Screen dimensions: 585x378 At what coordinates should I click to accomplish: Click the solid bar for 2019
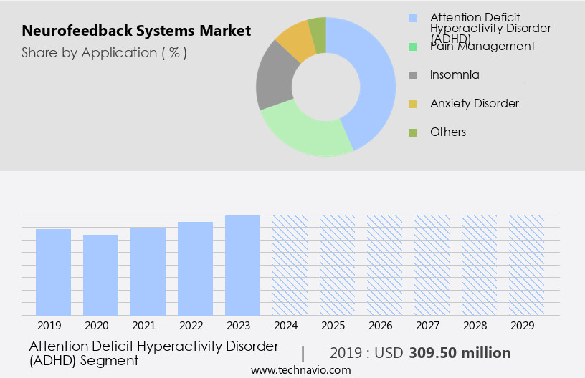[54, 272]
